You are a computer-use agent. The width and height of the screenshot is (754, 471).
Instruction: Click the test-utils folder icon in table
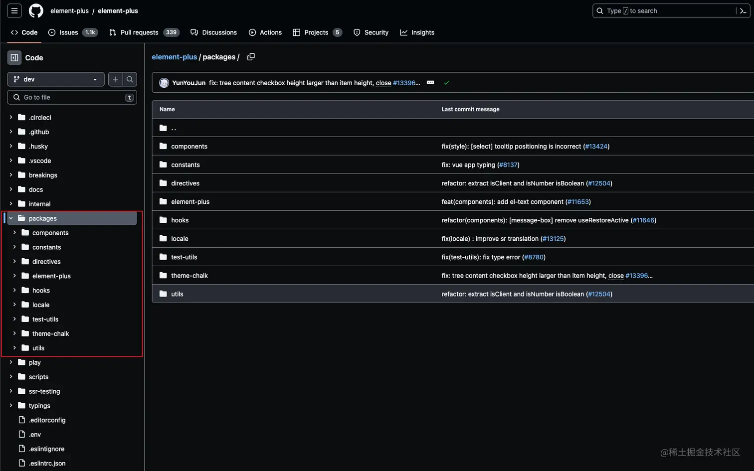click(163, 257)
